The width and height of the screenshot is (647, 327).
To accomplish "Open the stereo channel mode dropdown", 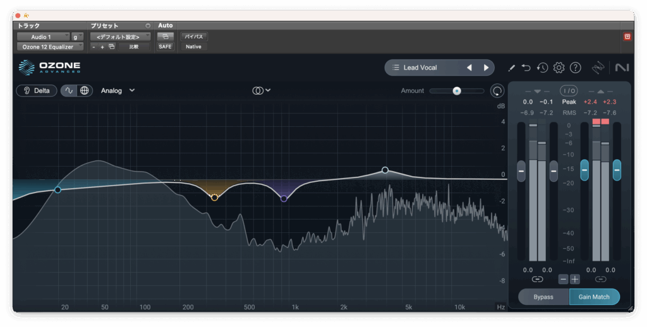I will pos(261,90).
